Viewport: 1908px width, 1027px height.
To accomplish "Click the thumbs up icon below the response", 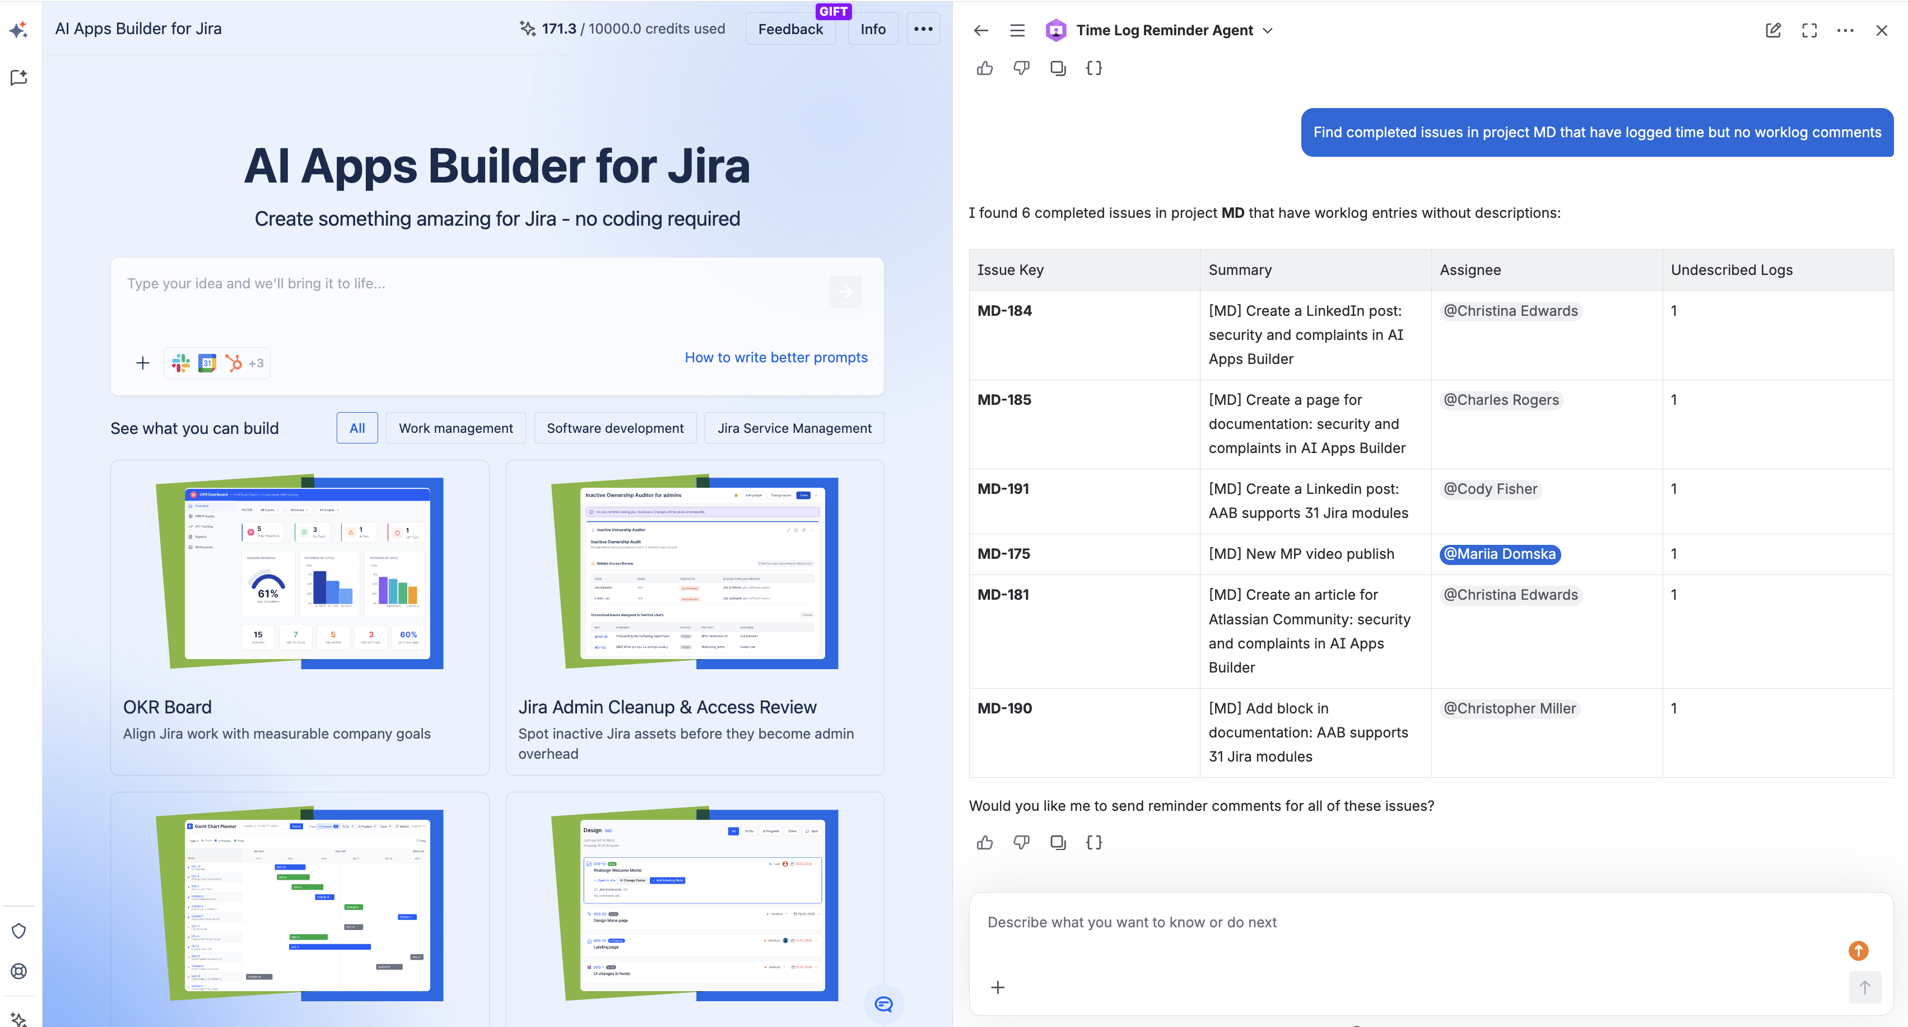I will pos(984,842).
